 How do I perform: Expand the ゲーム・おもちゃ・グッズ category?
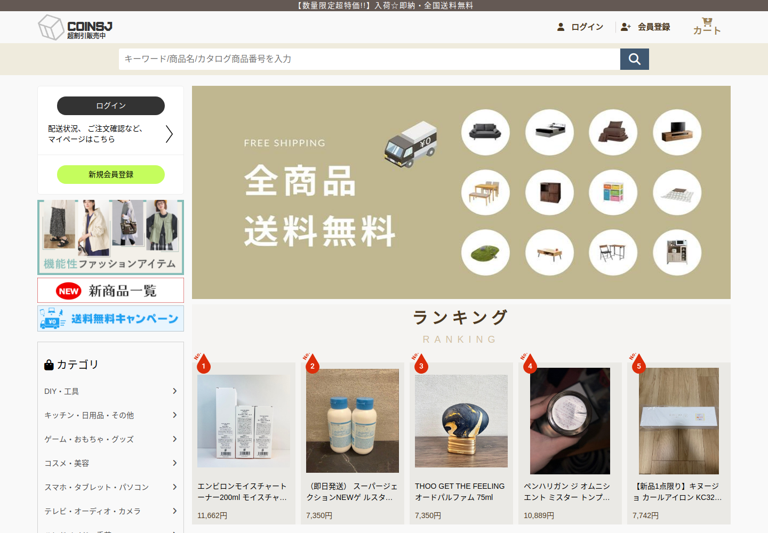click(111, 439)
